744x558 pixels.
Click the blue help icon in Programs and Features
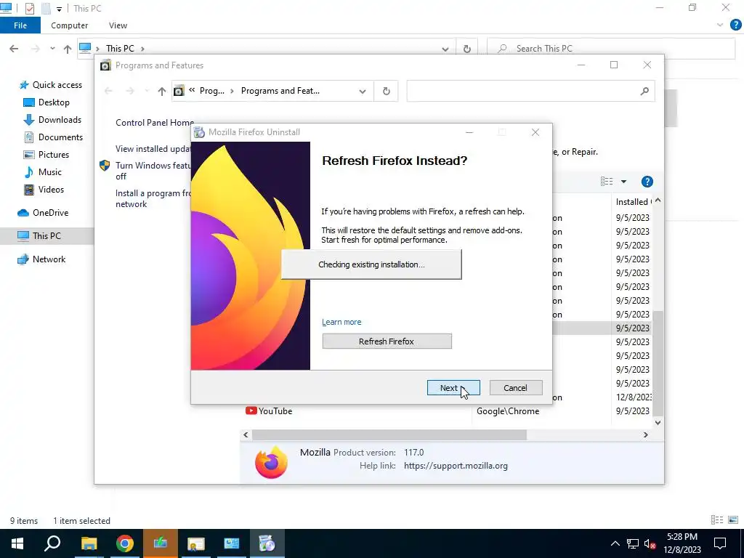[647, 181]
